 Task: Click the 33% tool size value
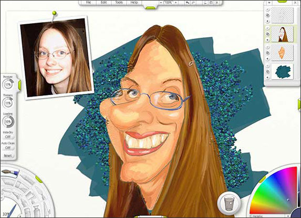tap(6, 214)
